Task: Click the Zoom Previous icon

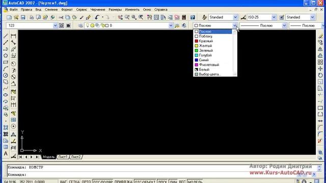Action: pyautogui.click(x=141, y=17)
